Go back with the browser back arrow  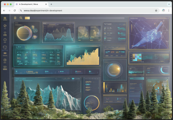click(4, 11)
